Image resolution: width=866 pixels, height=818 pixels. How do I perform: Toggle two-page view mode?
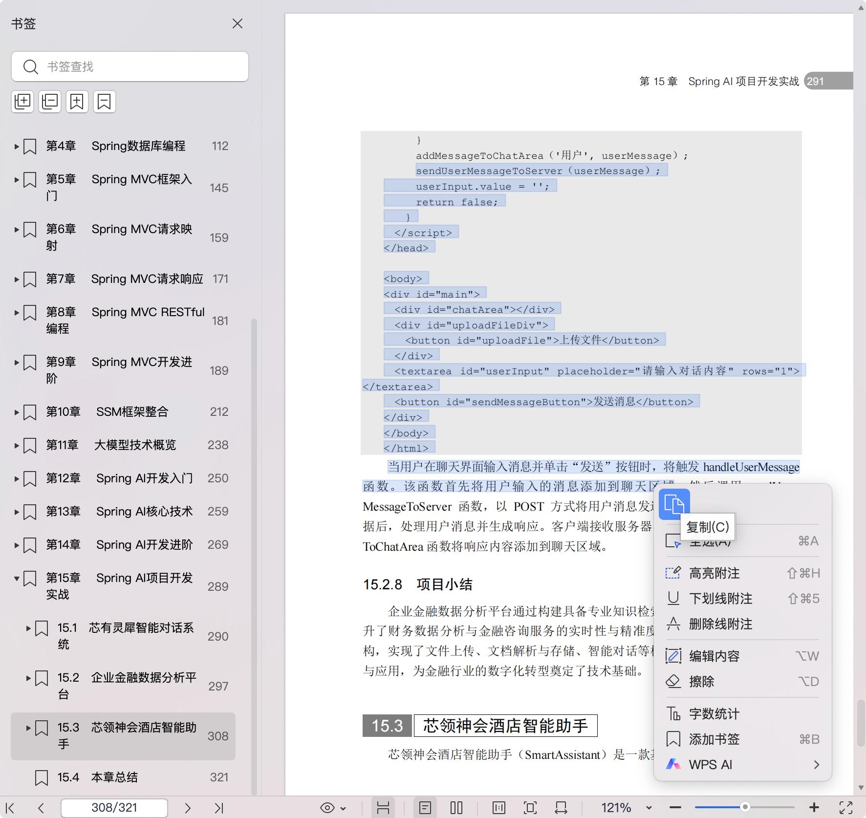pyautogui.click(x=456, y=808)
